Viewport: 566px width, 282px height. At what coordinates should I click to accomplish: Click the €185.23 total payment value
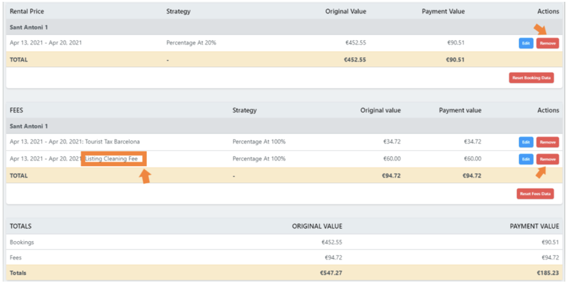click(x=545, y=273)
